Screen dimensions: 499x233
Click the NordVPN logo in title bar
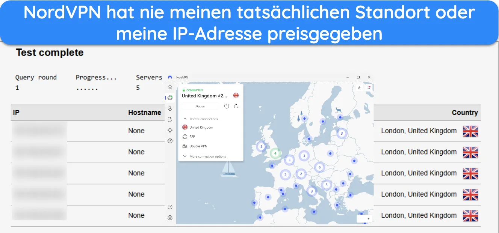pos(170,77)
